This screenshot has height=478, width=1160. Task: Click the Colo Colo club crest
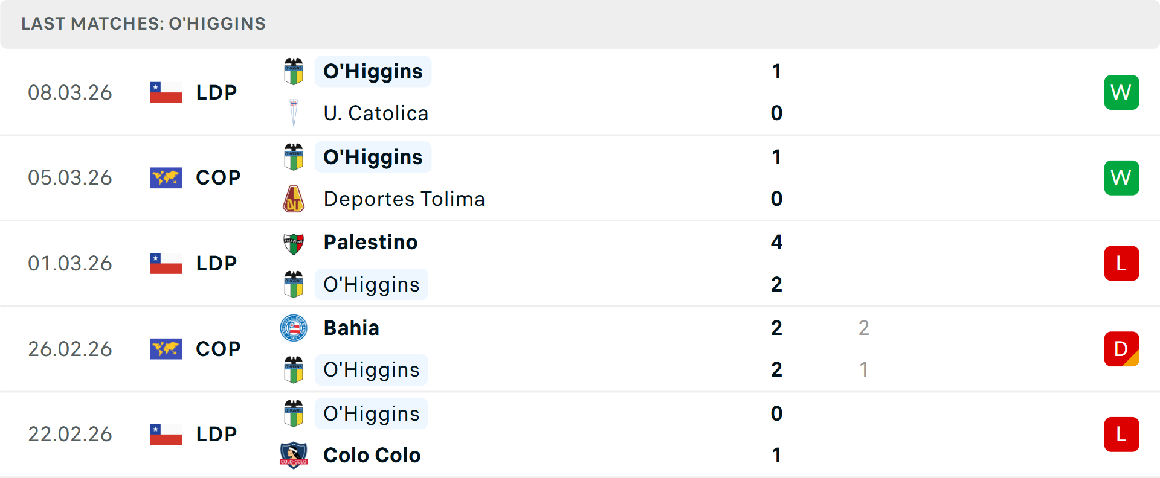294,455
